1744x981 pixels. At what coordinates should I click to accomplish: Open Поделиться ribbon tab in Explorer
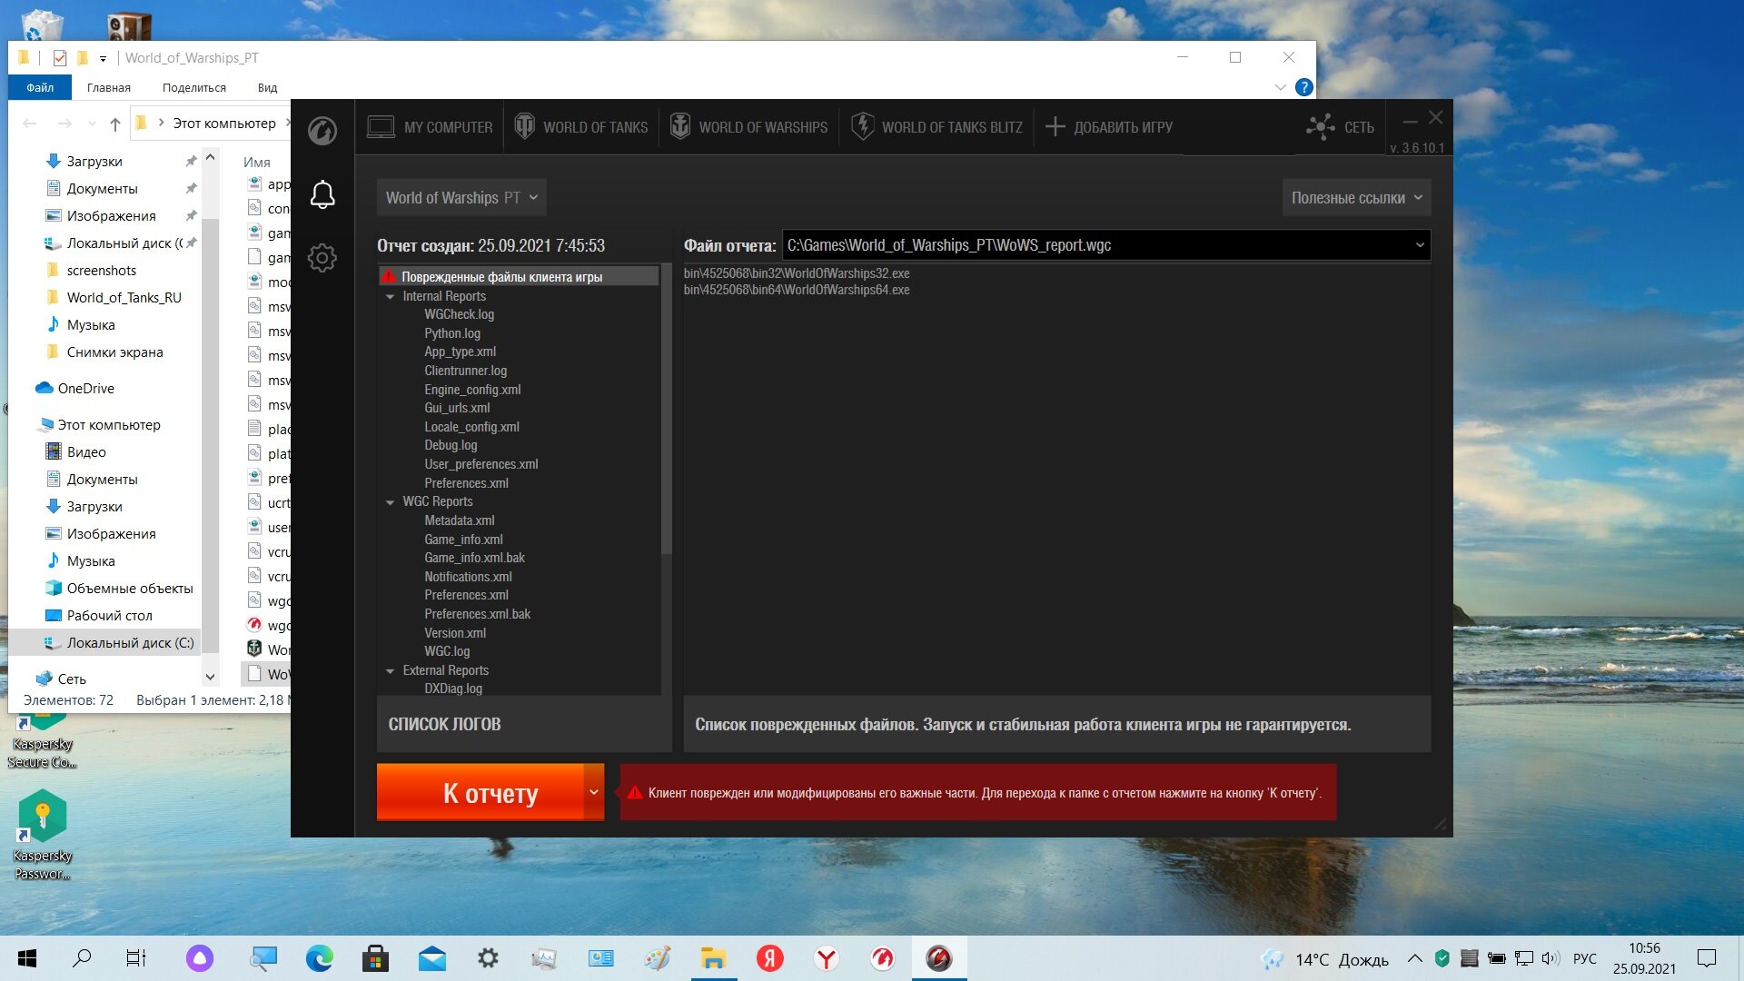(x=194, y=88)
